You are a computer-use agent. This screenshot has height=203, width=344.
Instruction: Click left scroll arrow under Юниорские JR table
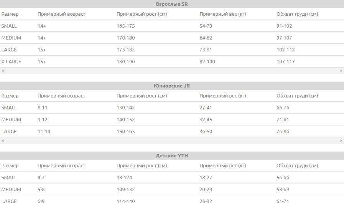tap(2, 141)
